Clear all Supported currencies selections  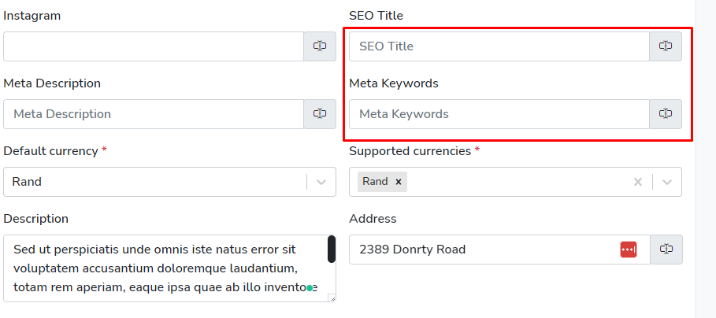tap(638, 182)
